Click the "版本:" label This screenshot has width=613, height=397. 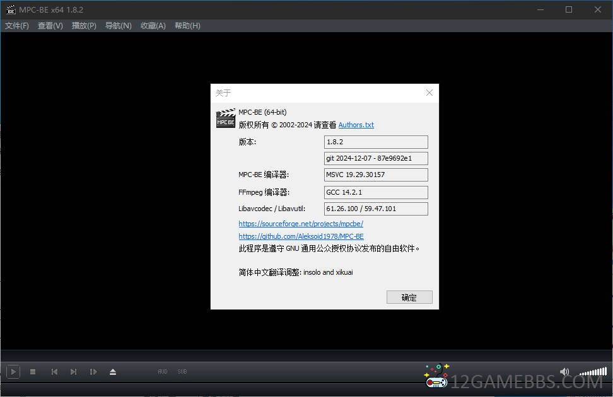[x=247, y=142]
